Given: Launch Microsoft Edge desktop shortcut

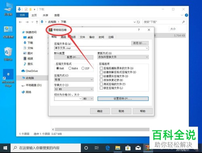Looking at the screenshot, I should (x=8, y=78).
